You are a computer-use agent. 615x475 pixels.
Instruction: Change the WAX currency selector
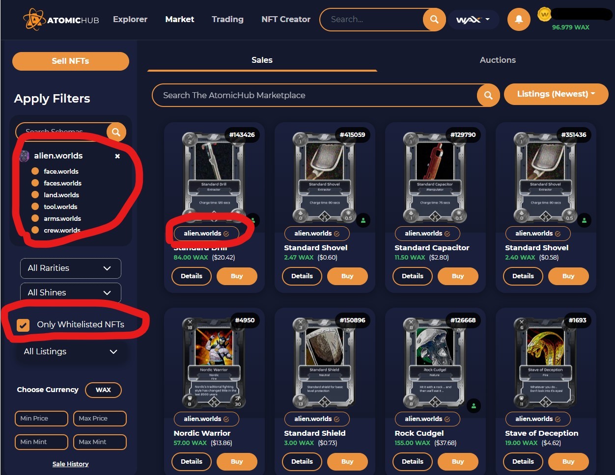[x=103, y=390]
